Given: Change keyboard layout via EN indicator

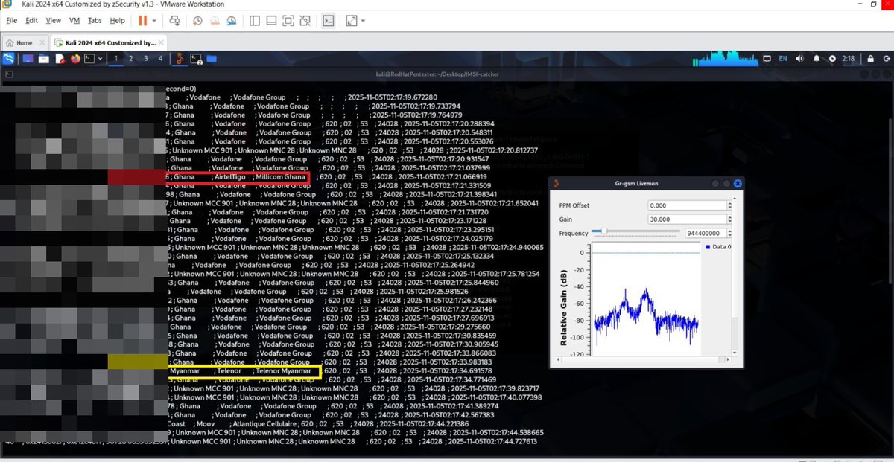Looking at the screenshot, I should pyautogui.click(x=783, y=58).
